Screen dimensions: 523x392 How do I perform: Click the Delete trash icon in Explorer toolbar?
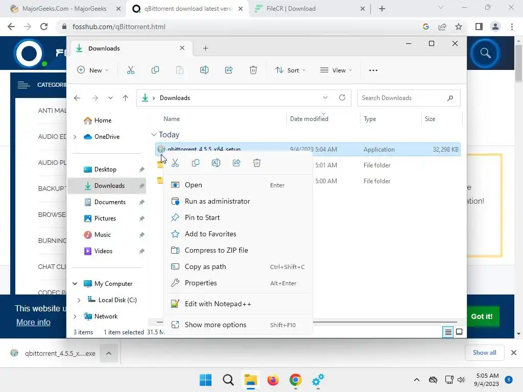pyautogui.click(x=253, y=70)
